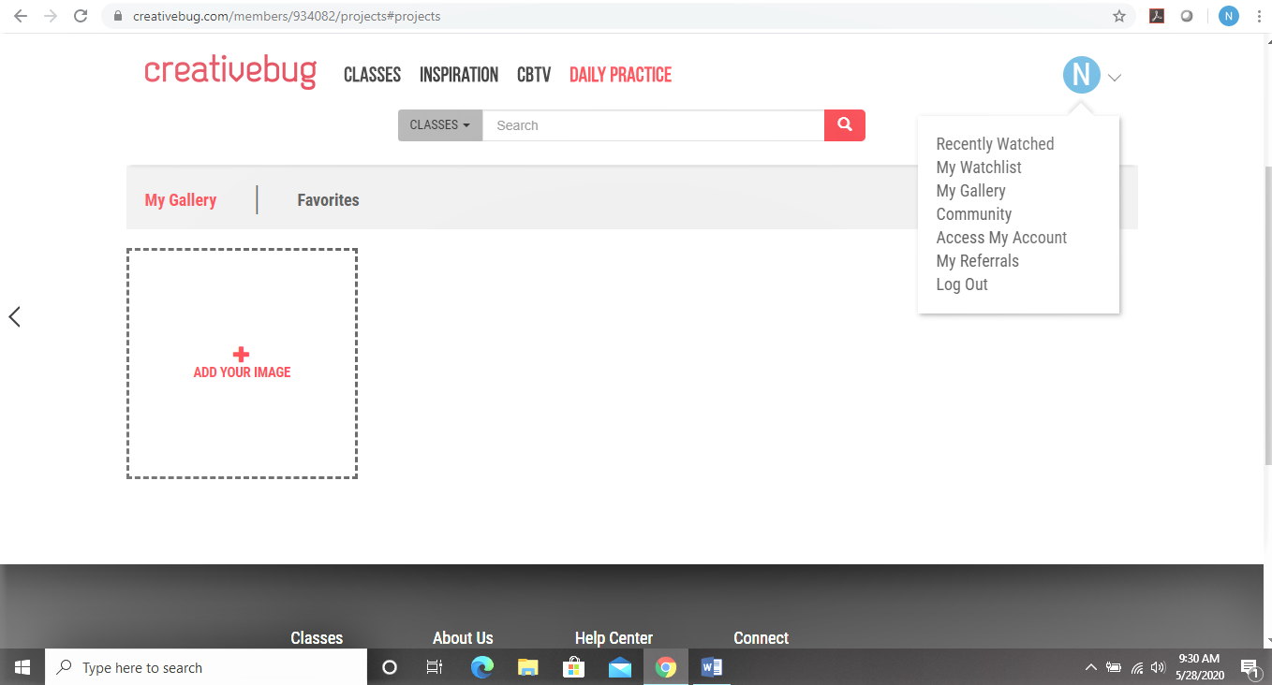The width and height of the screenshot is (1272, 685).
Task: Click the red search magnifier button
Action: pos(844,125)
